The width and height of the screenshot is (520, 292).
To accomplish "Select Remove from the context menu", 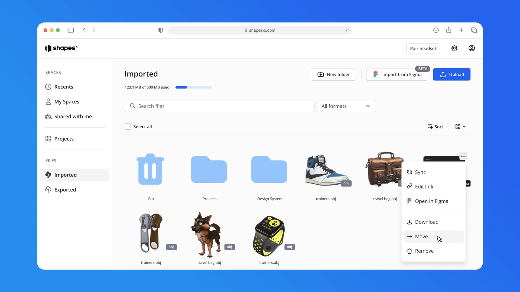I will (x=434, y=251).
